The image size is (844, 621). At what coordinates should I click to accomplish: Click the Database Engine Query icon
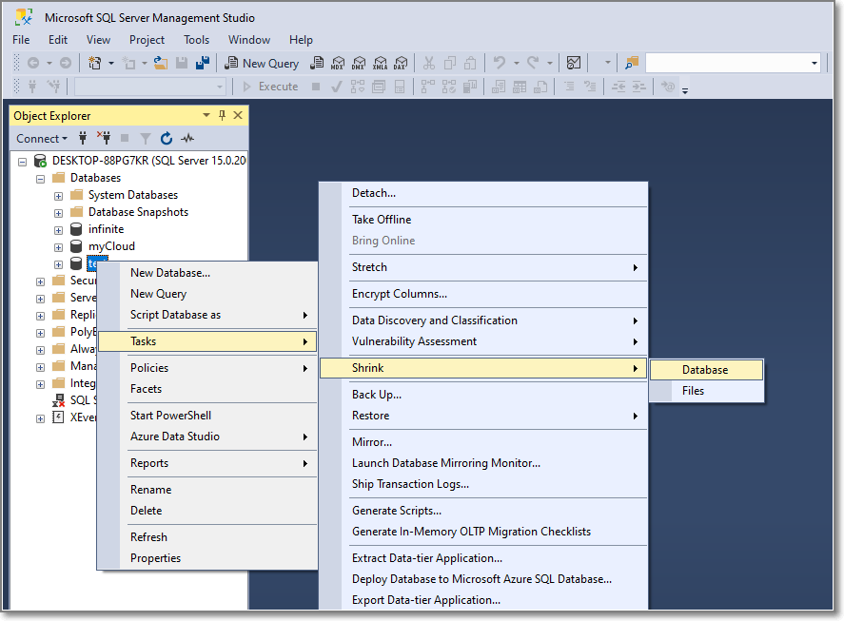tap(317, 63)
